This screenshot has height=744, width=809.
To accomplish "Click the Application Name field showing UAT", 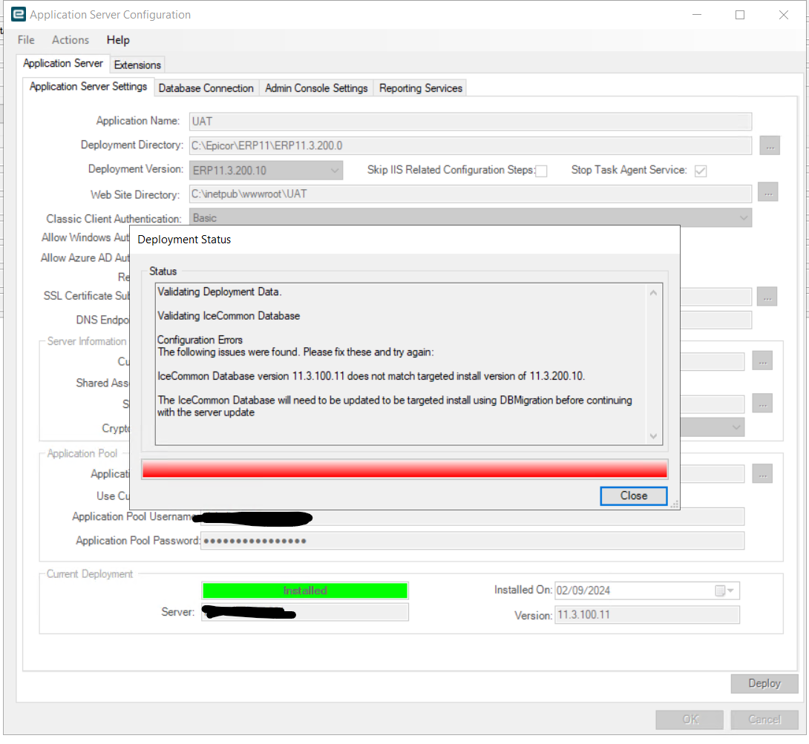I will [470, 121].
